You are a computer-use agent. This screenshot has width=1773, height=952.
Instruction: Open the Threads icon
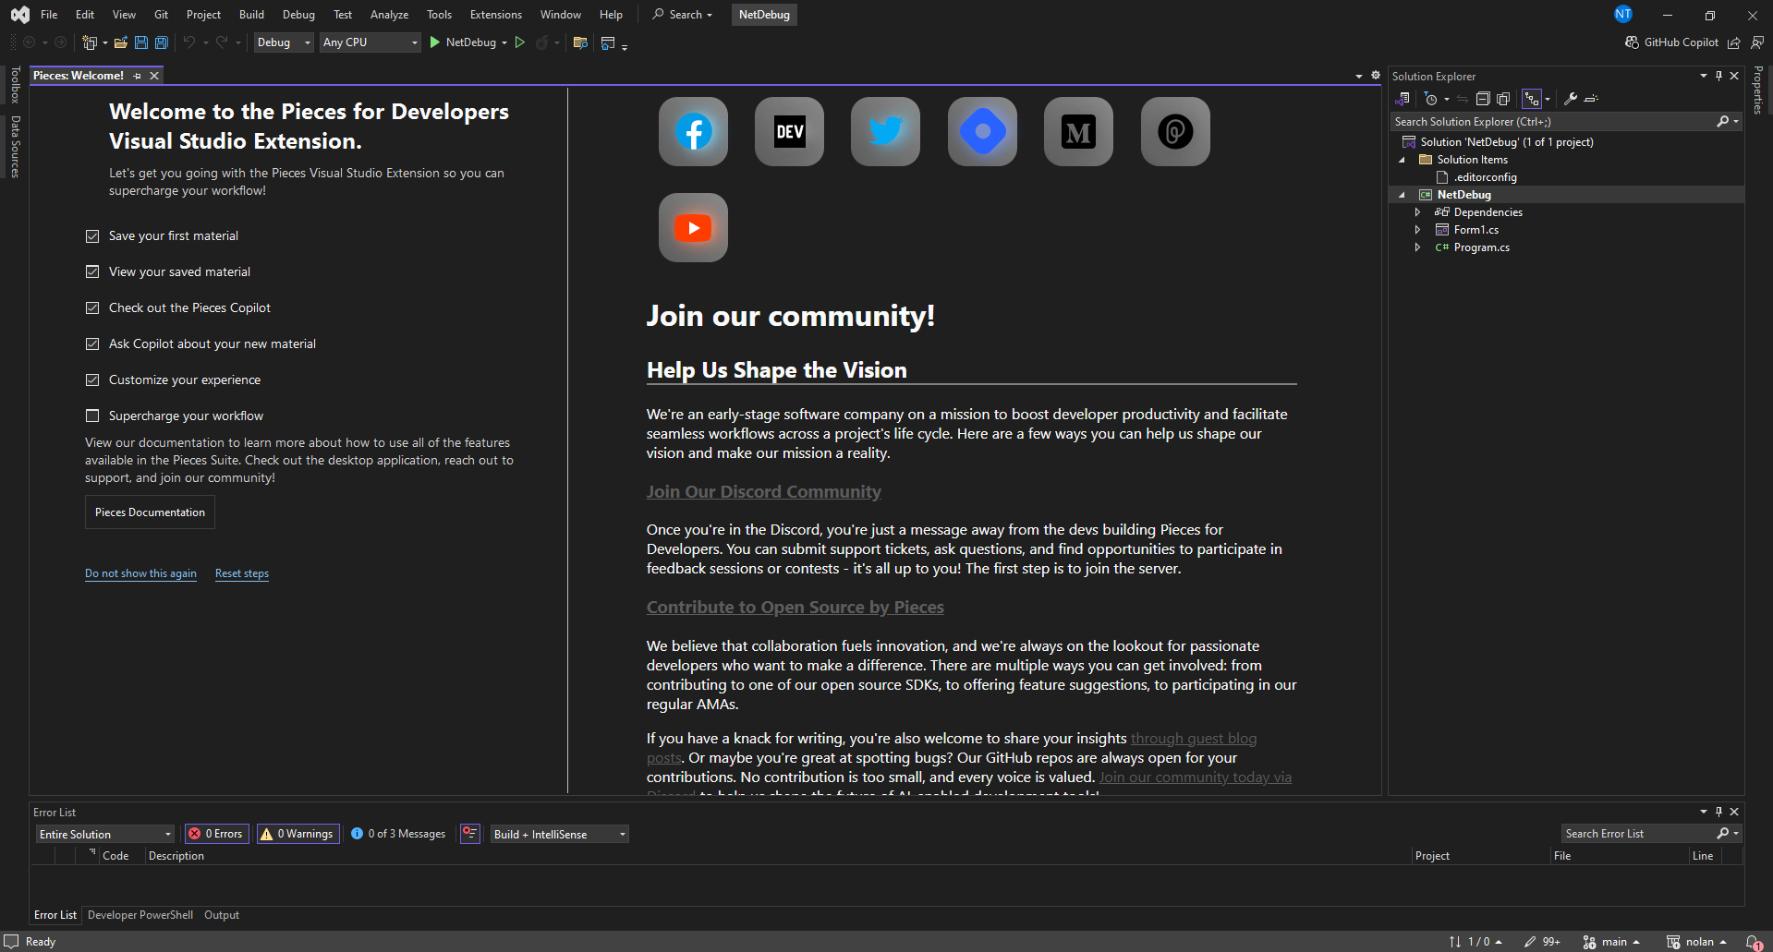(1175, 131)
